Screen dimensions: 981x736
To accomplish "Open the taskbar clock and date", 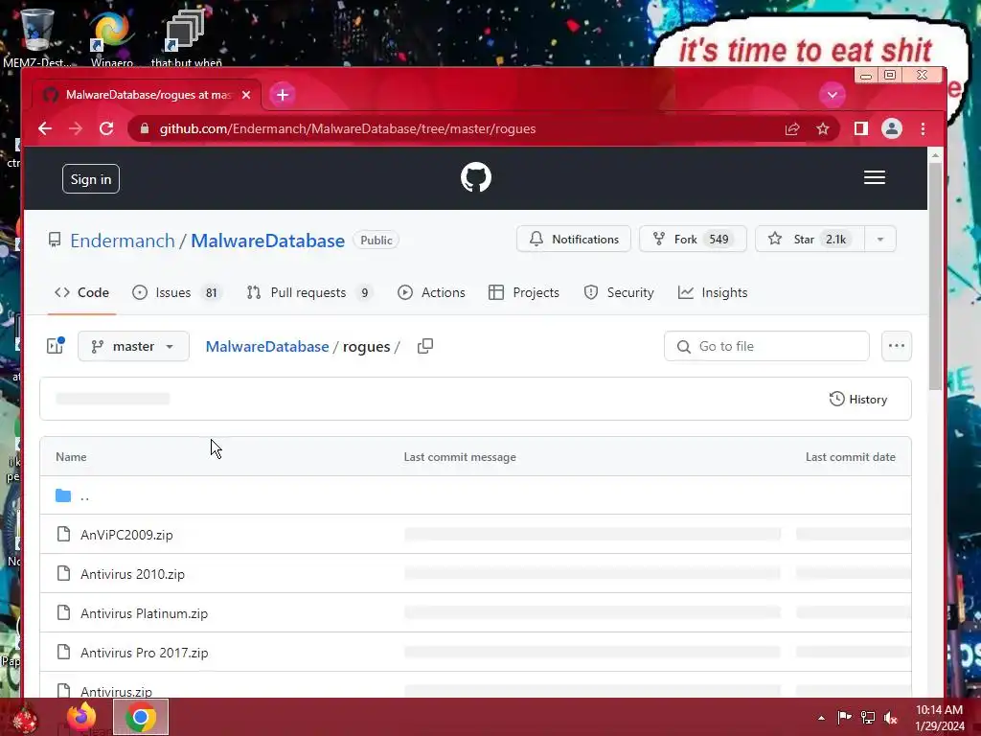I will 940,718.
